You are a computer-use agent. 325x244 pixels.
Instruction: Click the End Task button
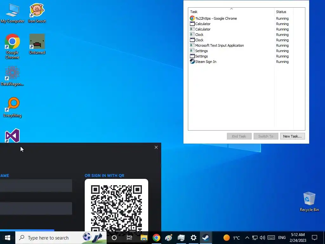tap(239, 136)
